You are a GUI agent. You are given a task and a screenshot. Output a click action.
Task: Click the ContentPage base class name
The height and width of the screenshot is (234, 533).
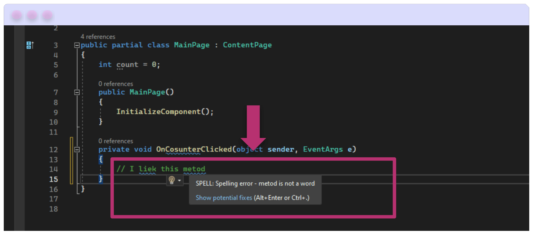pos(247,45)
